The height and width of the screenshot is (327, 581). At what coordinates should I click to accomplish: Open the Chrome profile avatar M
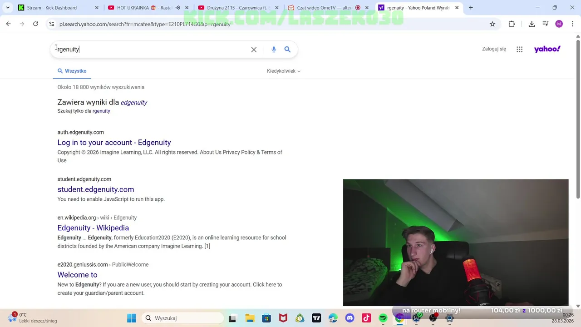pos(559,24)
